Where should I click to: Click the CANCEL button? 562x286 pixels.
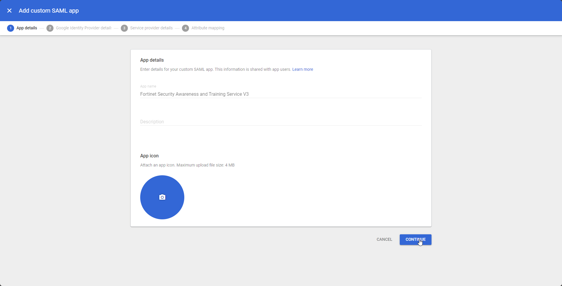[x=384, y=240]
